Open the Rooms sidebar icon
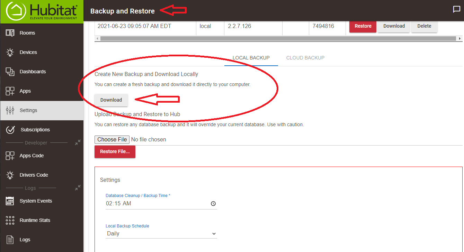 (x=10, y=33)
